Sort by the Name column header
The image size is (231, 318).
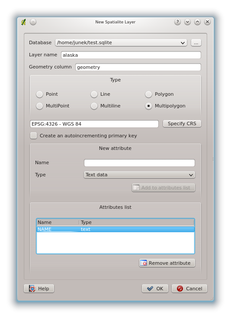click(57, 222)
